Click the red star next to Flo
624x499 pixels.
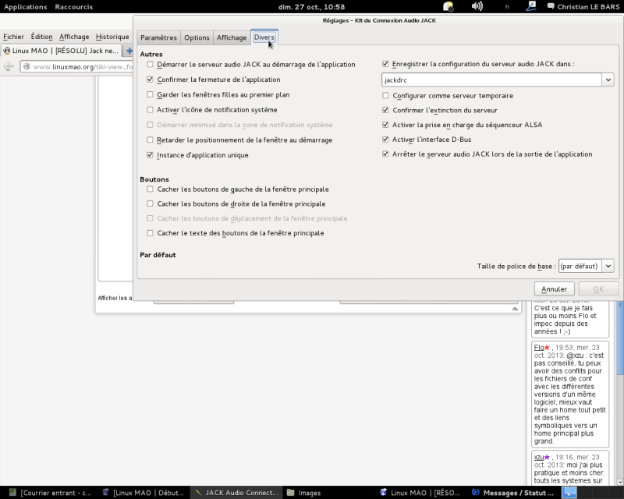547,348
